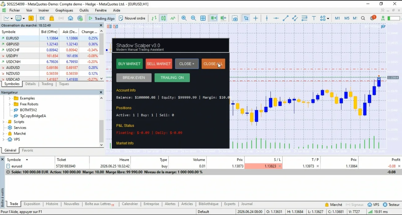Show chart as tile grid layout
This screenshot has height=215, width=402.
203,18
